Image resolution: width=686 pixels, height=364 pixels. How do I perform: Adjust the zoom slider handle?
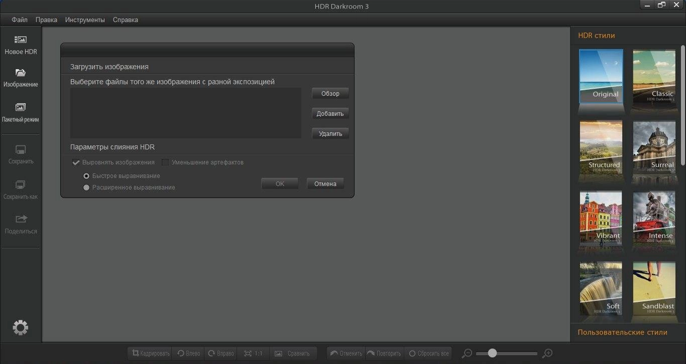492,353
